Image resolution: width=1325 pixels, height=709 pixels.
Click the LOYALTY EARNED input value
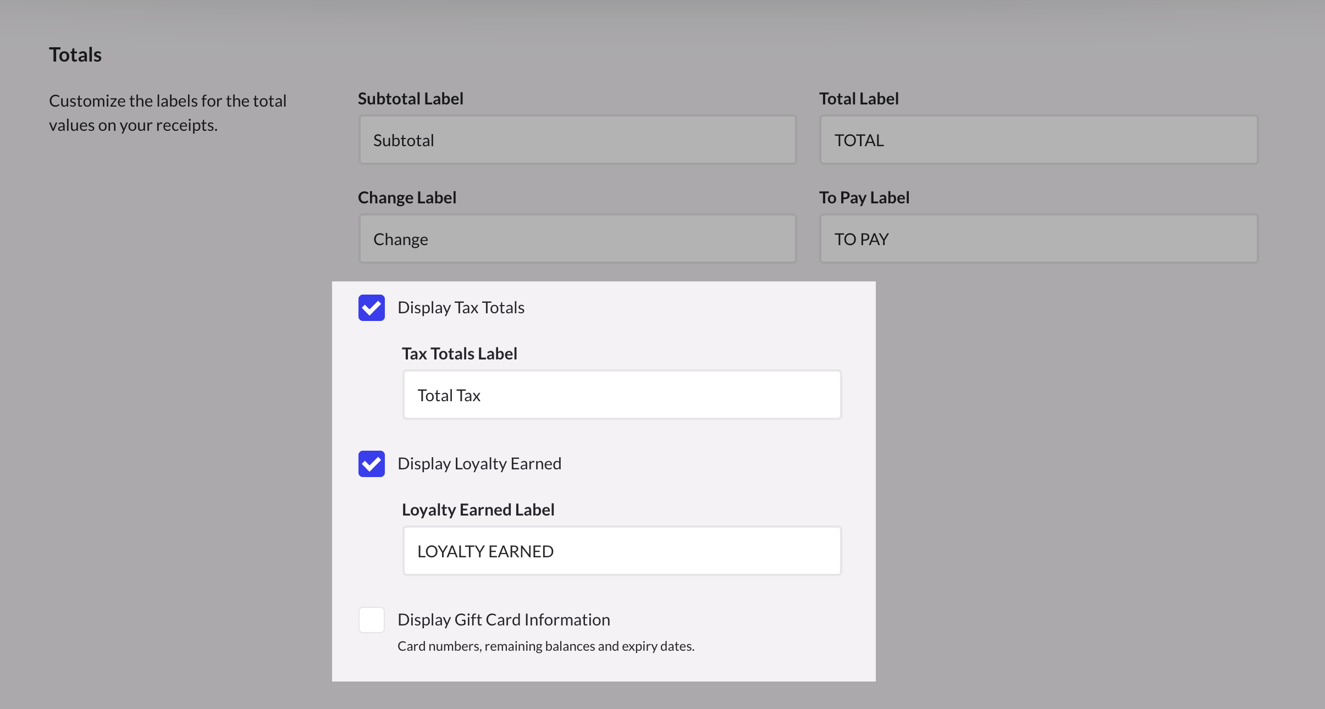coord(486,550)
